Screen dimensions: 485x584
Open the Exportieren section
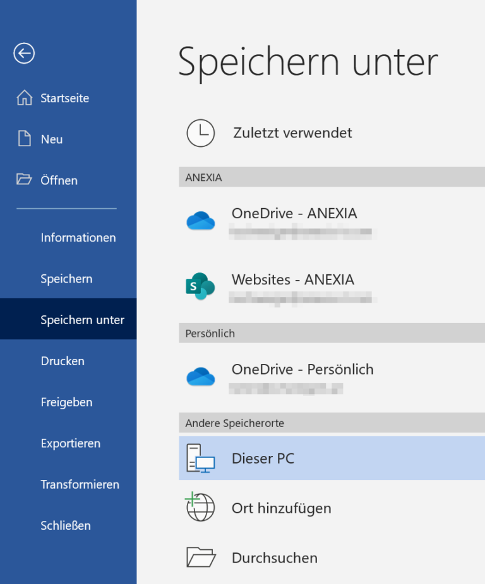(x=70, y=443)
